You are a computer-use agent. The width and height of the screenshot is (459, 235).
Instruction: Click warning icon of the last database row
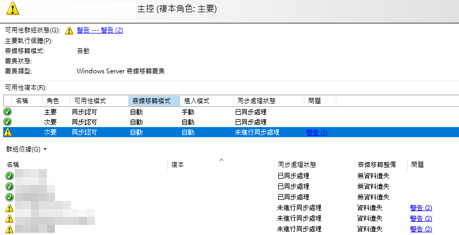tap(9, 229)
